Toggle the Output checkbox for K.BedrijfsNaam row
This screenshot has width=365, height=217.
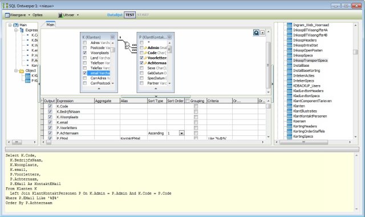tap(50, 111)
